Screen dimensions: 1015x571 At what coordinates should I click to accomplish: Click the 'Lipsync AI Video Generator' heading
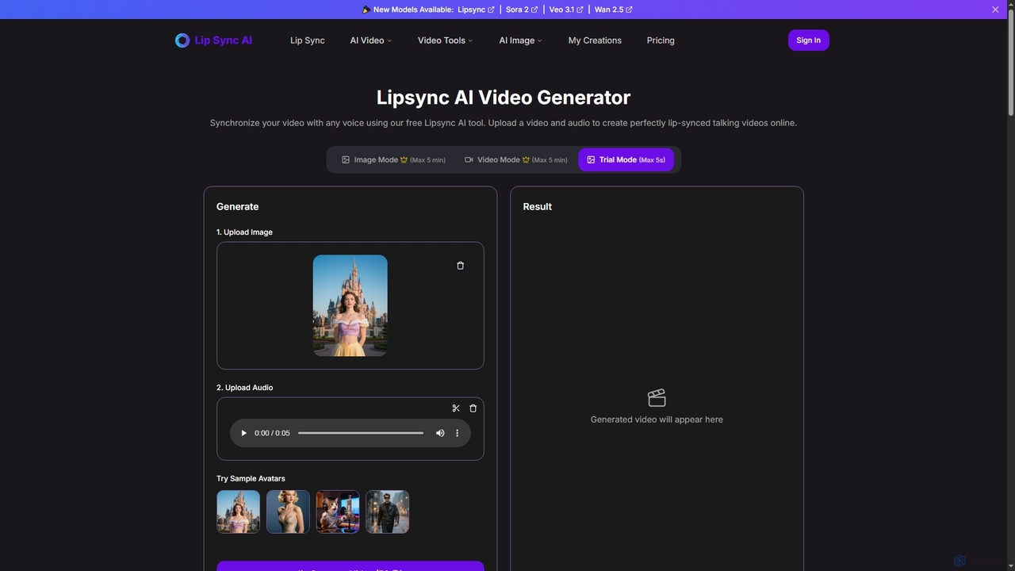pyautogui.click(x=504, y=98)
